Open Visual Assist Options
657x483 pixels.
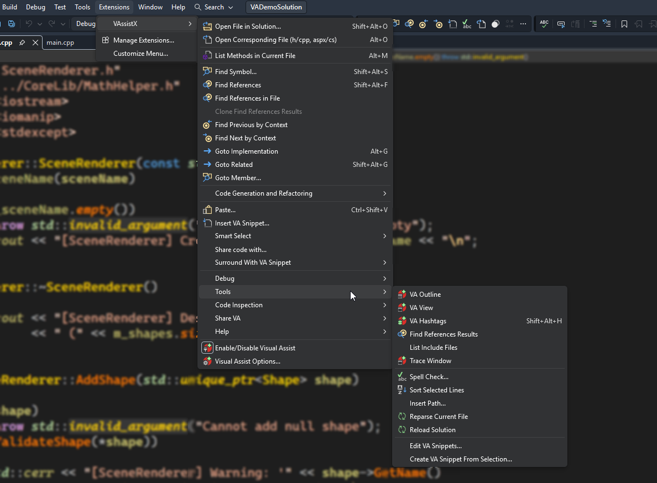click(295, 361)
